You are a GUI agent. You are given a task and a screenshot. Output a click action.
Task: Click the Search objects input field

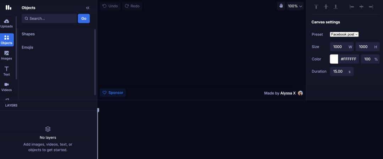[49, 18]
